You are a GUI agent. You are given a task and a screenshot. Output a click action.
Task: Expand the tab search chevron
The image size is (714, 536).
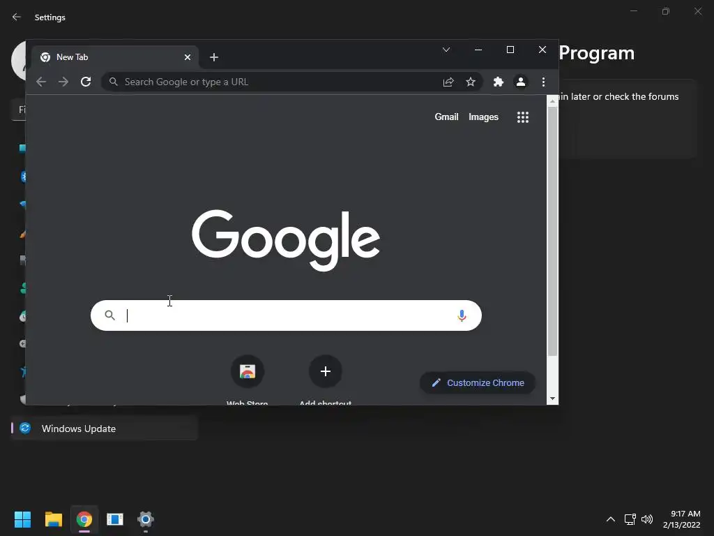(446, 50)
